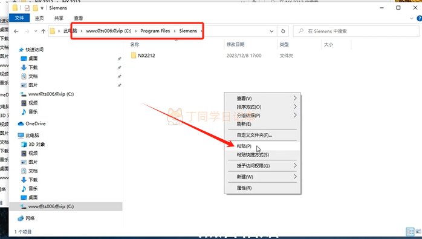Choose 粘贴(P) in context menu
Screen dimensions: 422x239
point(262,146)
